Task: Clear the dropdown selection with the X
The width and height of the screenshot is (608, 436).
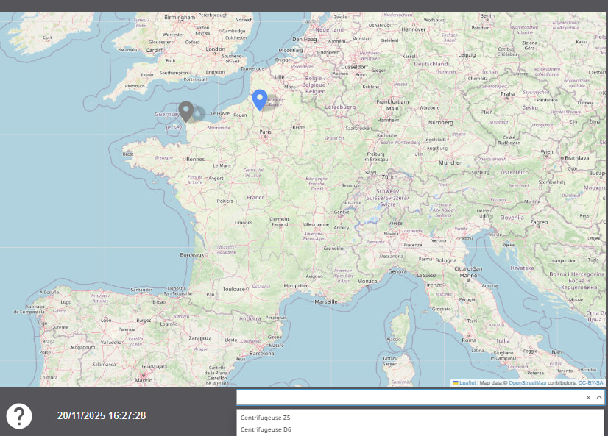Action: click(588, 397)
